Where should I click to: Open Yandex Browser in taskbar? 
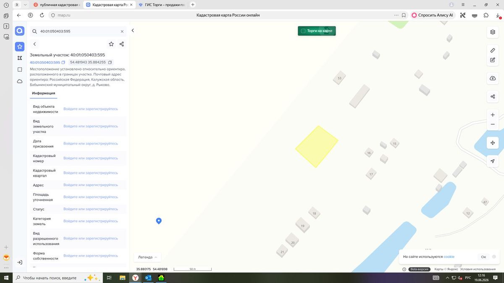pyautogui.click(x=135, y=278)
